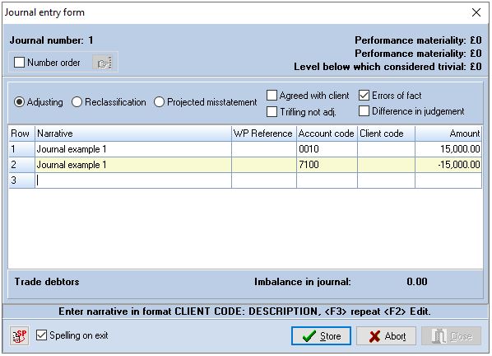Click the 'Trade debtors' account label

point(47,282)
